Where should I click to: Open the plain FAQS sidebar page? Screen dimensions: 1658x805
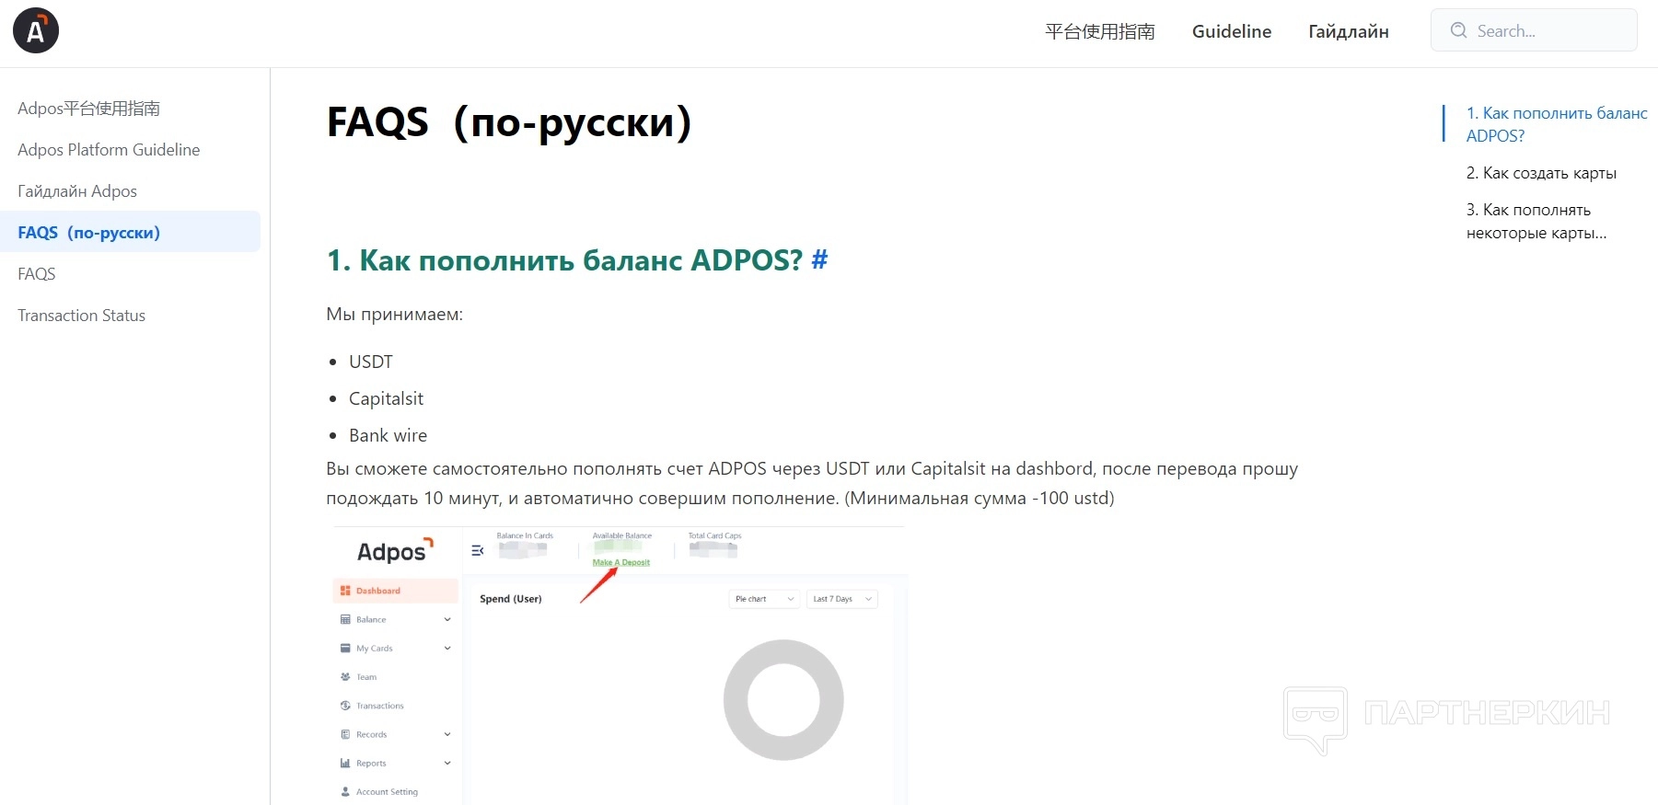[x=37, y=274]
